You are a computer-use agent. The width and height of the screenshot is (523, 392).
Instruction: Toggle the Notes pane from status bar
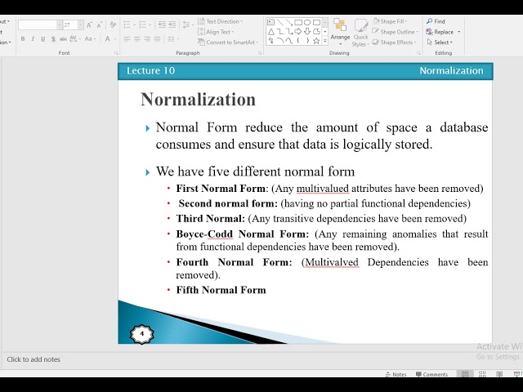[396, 374]
